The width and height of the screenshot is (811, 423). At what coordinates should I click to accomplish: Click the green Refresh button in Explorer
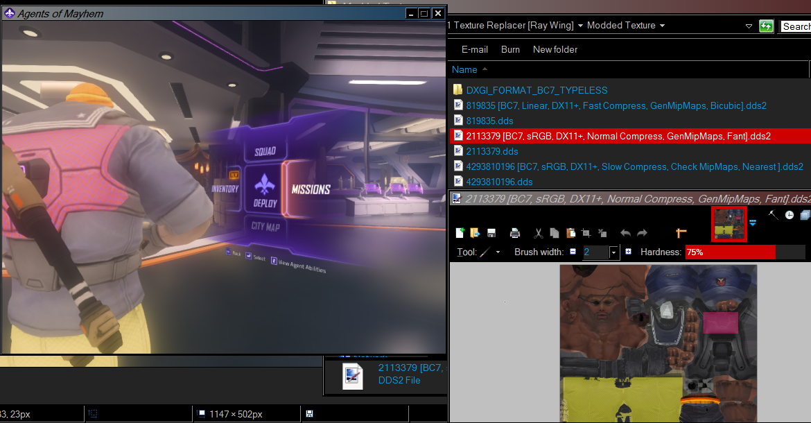point(766,26)
